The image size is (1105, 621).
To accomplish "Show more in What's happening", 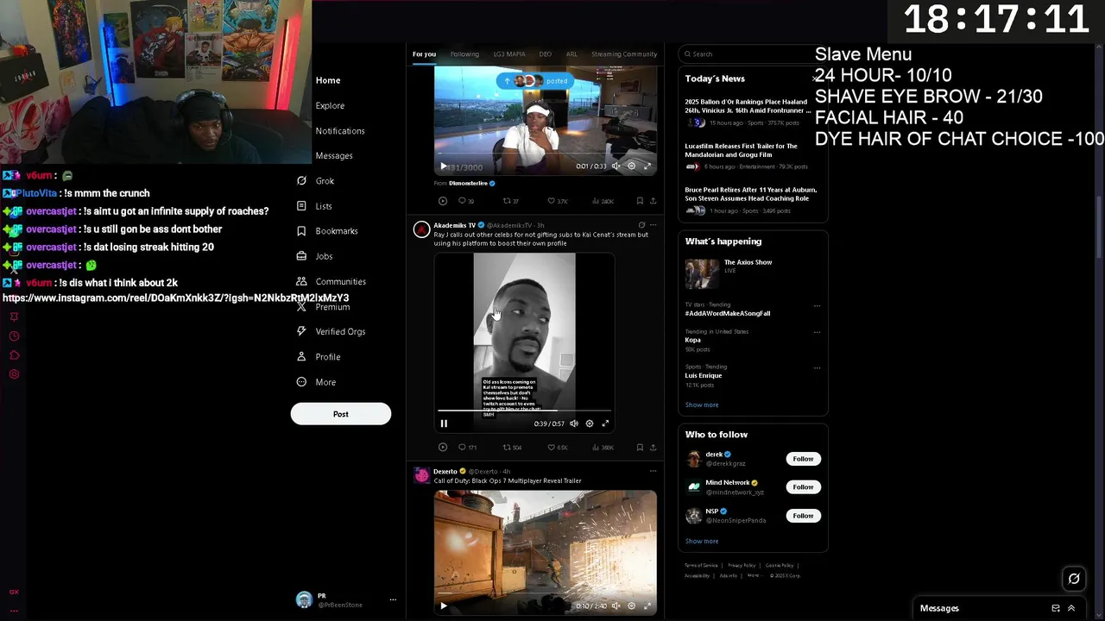I will 702,405.
